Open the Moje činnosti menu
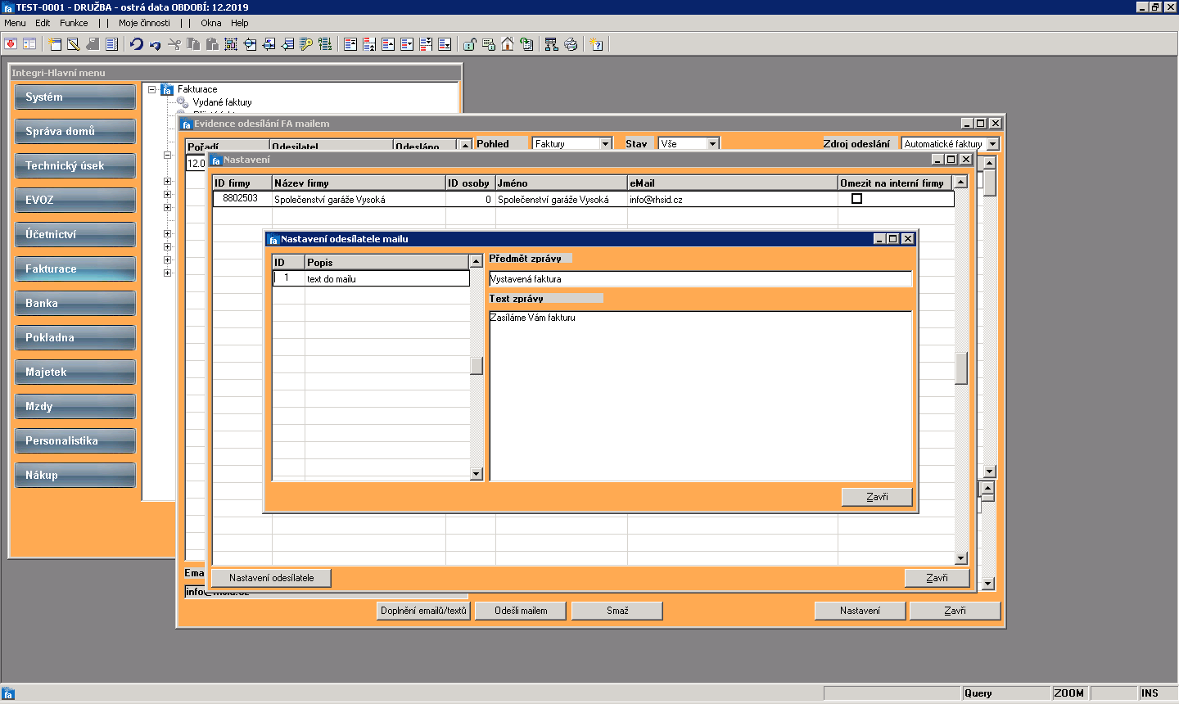 click(x=144, y=23)
